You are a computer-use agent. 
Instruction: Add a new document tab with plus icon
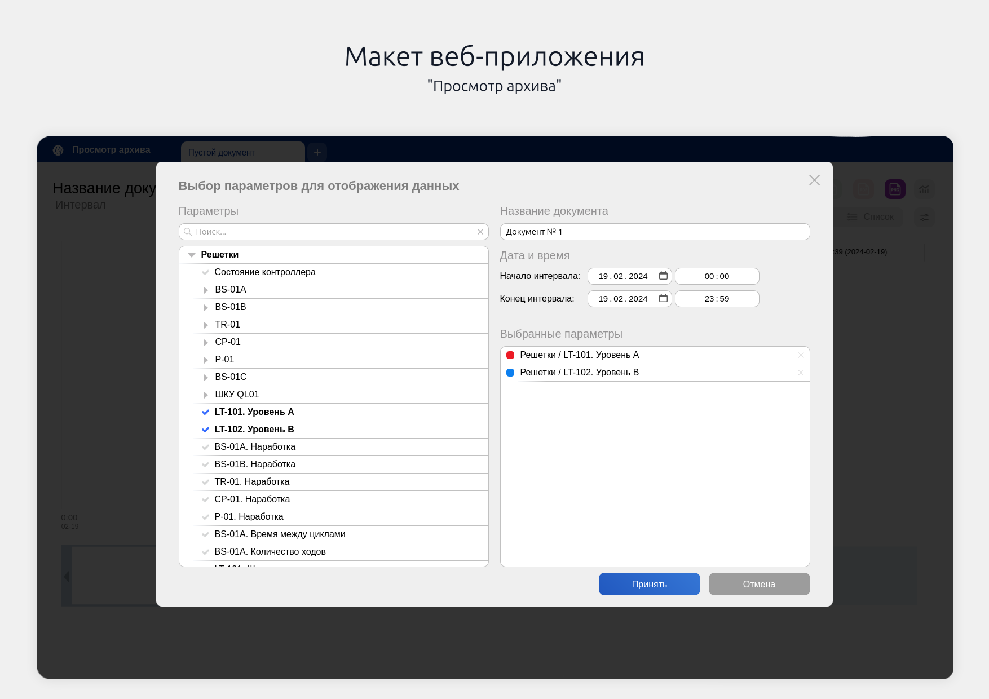(x=317, y=152)
